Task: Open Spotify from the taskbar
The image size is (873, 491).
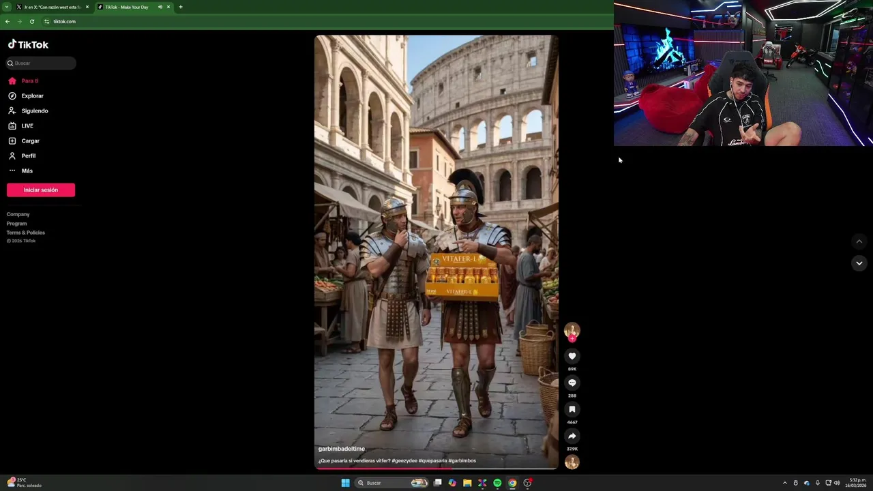Action: [497, 483]
